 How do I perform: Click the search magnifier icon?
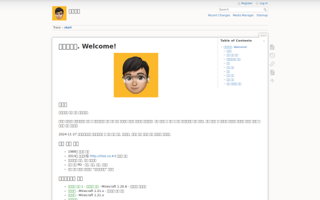point(265,10)
